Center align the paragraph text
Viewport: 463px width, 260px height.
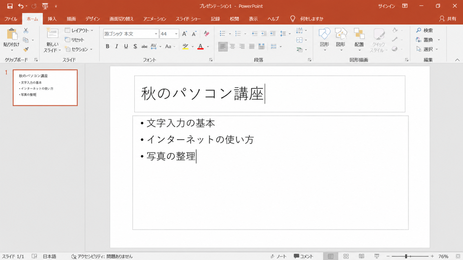(232, 47)
